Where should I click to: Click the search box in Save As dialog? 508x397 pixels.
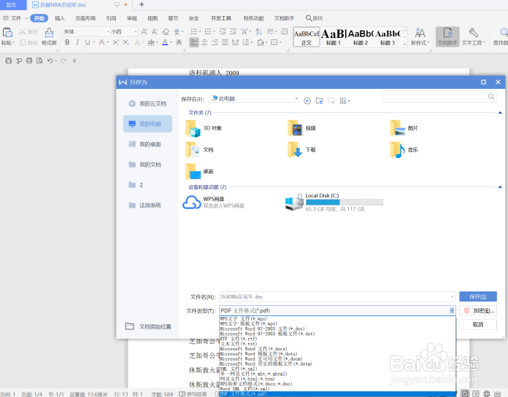click(x=439, y=96)
